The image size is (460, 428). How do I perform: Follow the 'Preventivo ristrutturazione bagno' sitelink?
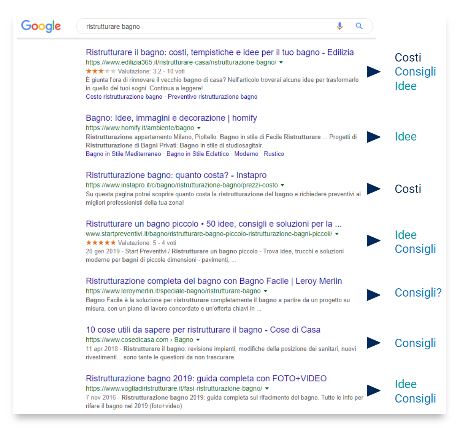coord(213,97)
